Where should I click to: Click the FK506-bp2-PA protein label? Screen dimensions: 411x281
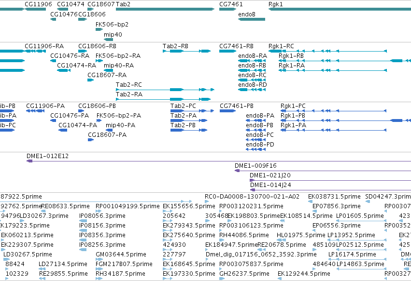[119, 116]
